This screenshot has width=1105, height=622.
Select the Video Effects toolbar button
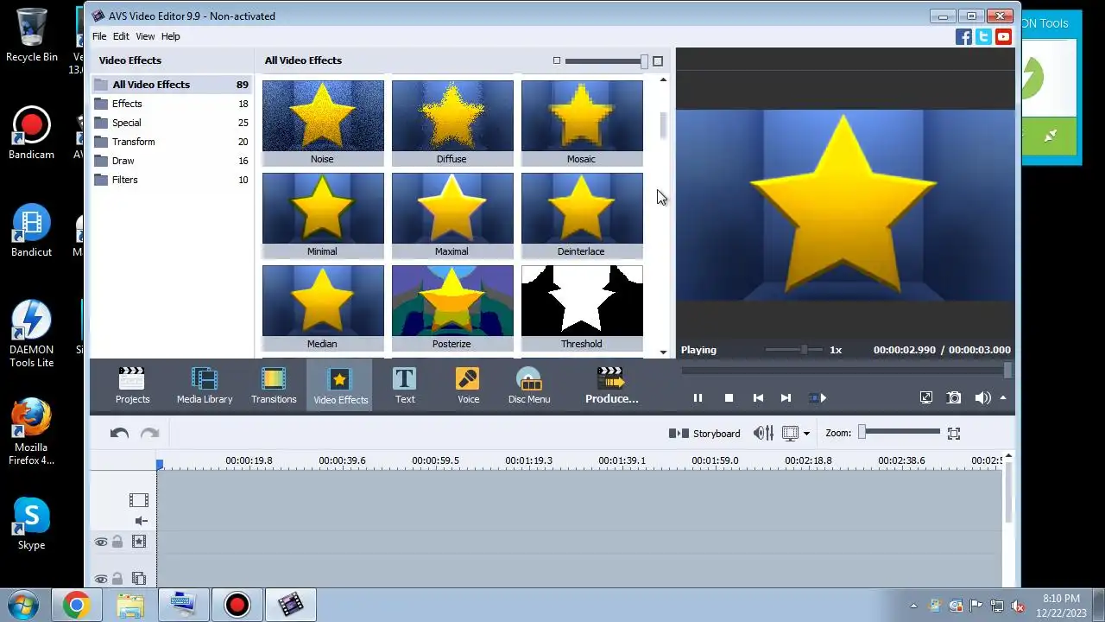(x=340, y=385)
